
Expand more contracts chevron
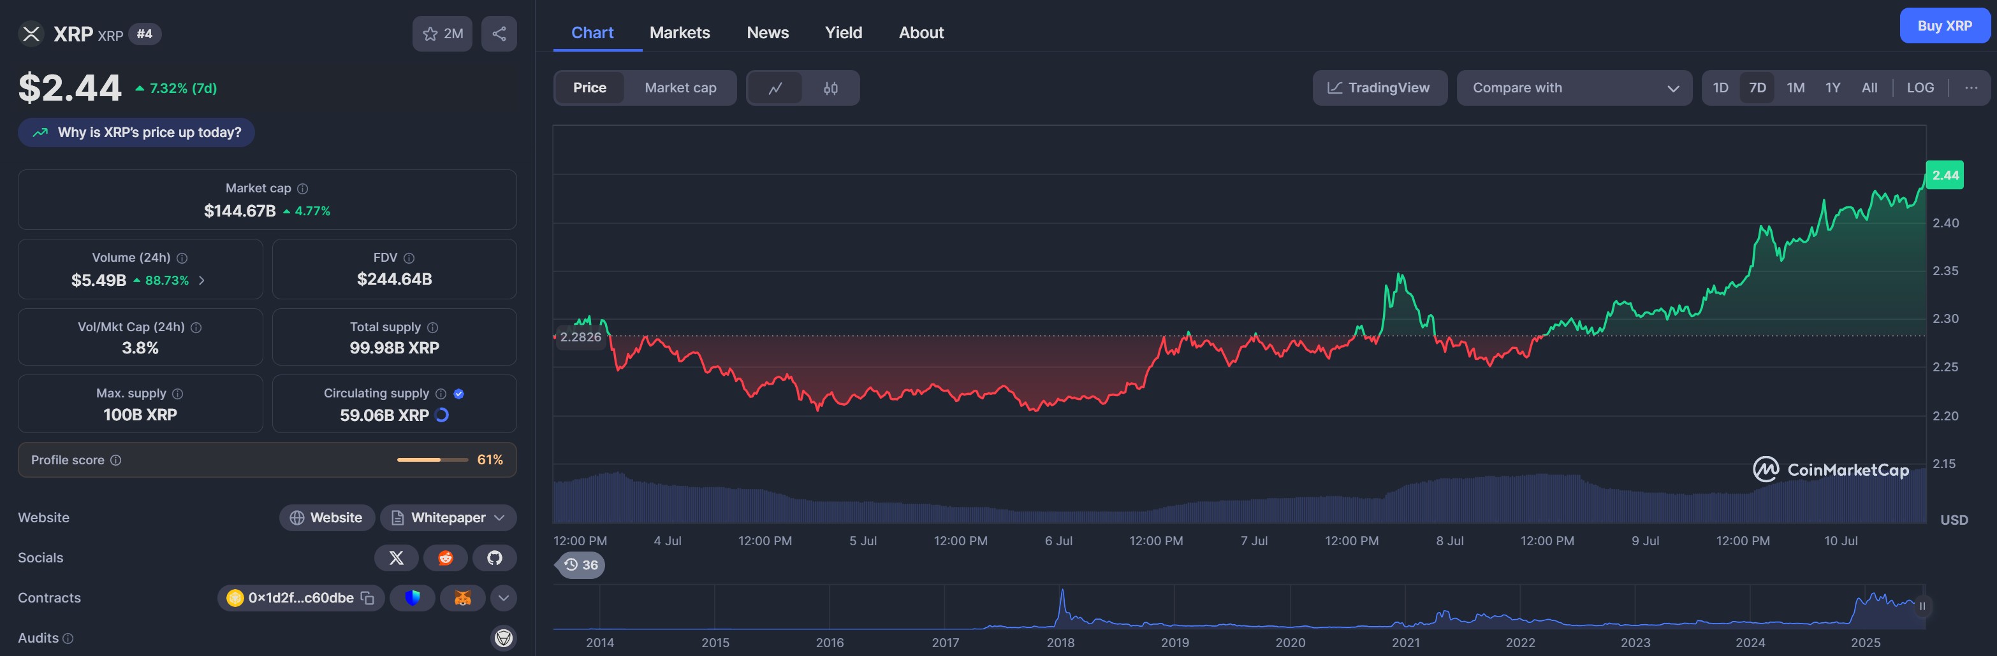point(504,598)
